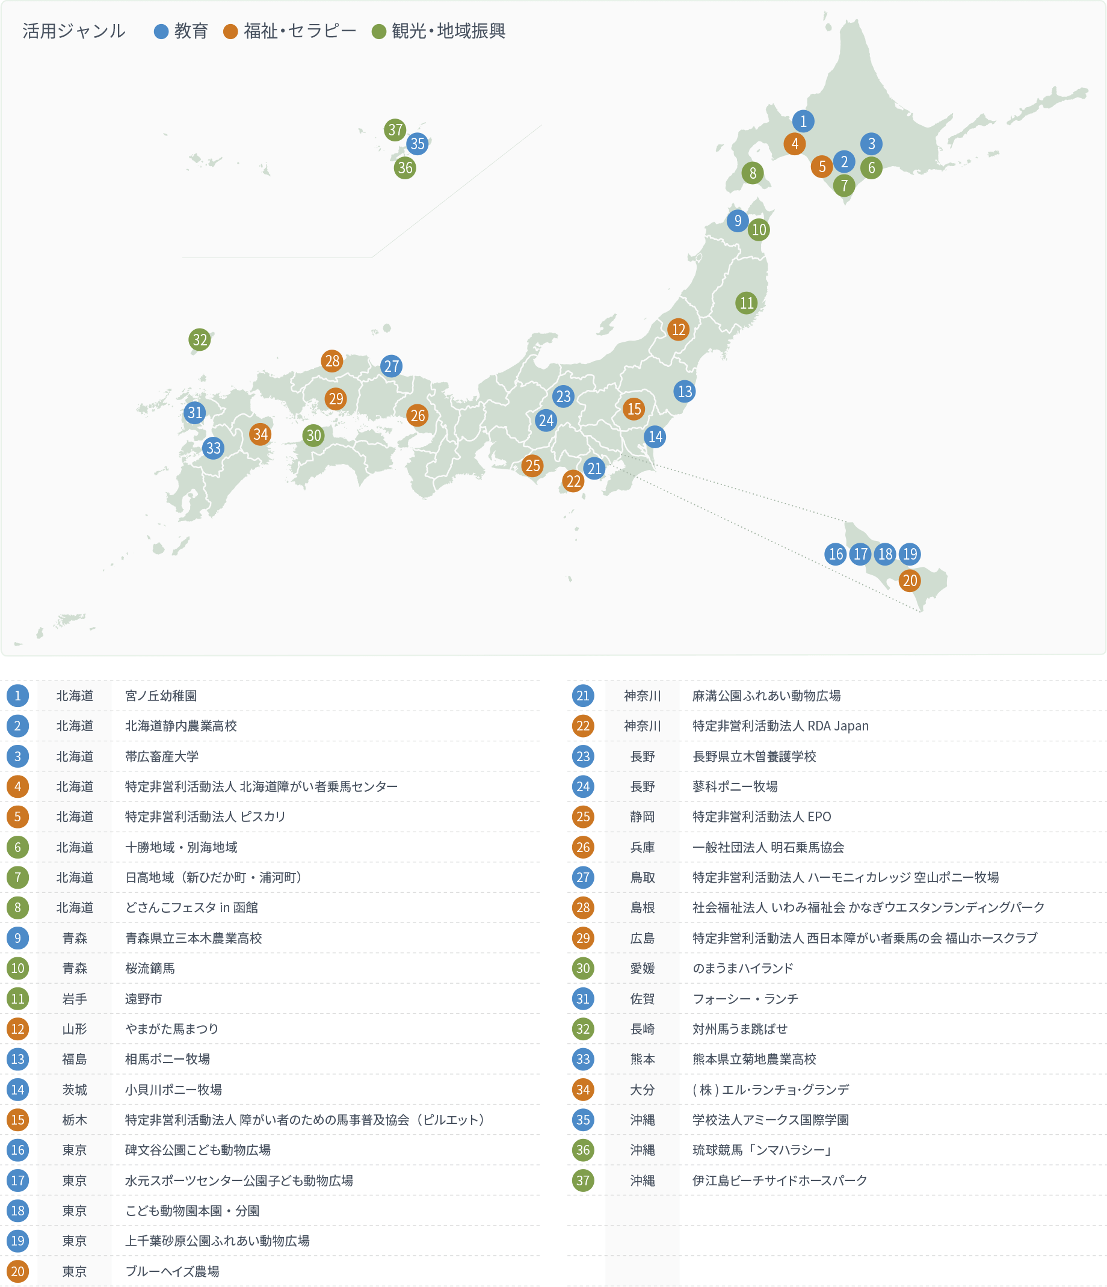1107x1287 pixels.
Task: Select green map marker 36 in Okinawa
Action: pyautogui.click(x=405, y=168)
